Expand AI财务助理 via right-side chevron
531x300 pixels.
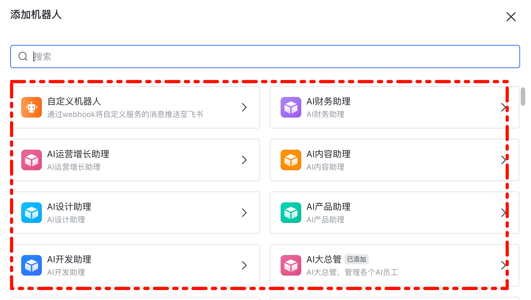click(x=504, y=107)
